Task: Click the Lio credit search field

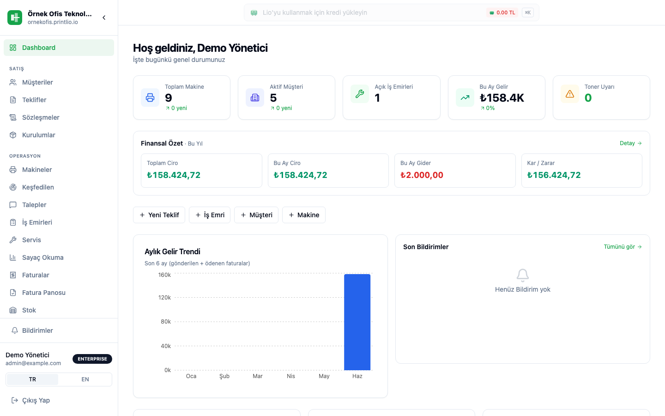Action: 392,12
